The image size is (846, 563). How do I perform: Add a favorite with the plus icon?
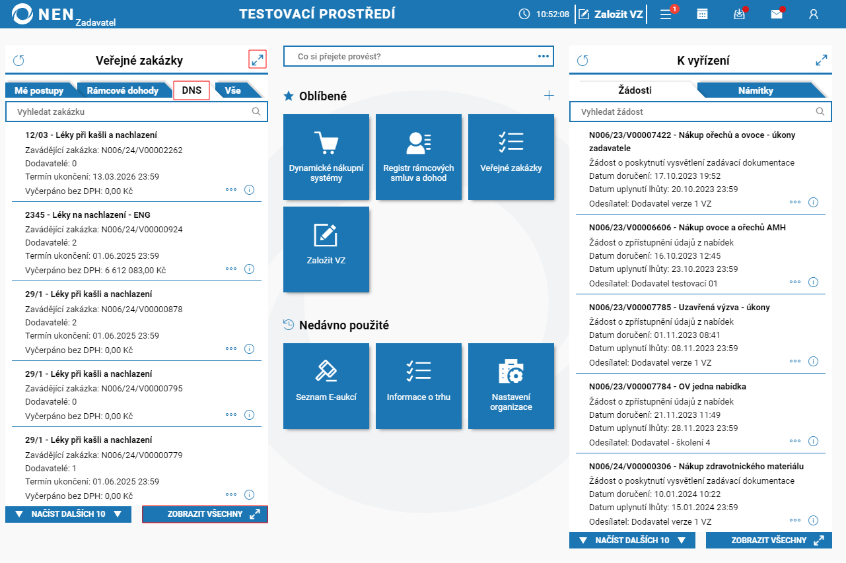549,96
